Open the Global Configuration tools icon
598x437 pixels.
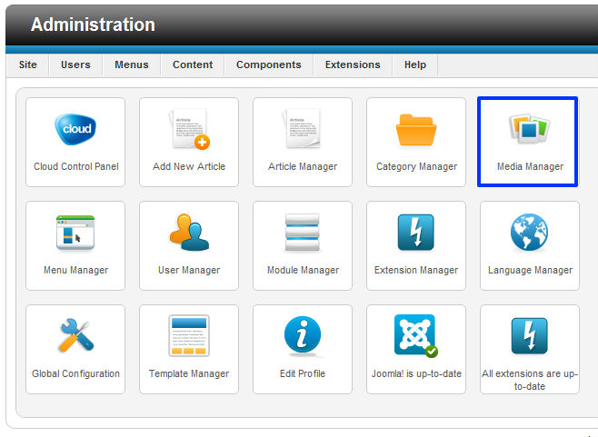[x=75, y=335]
